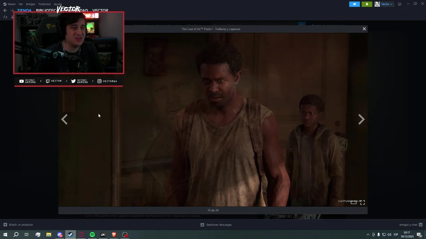Click Añadir un producto
This screenshot has width=426, height=239.
click(21, 225)
